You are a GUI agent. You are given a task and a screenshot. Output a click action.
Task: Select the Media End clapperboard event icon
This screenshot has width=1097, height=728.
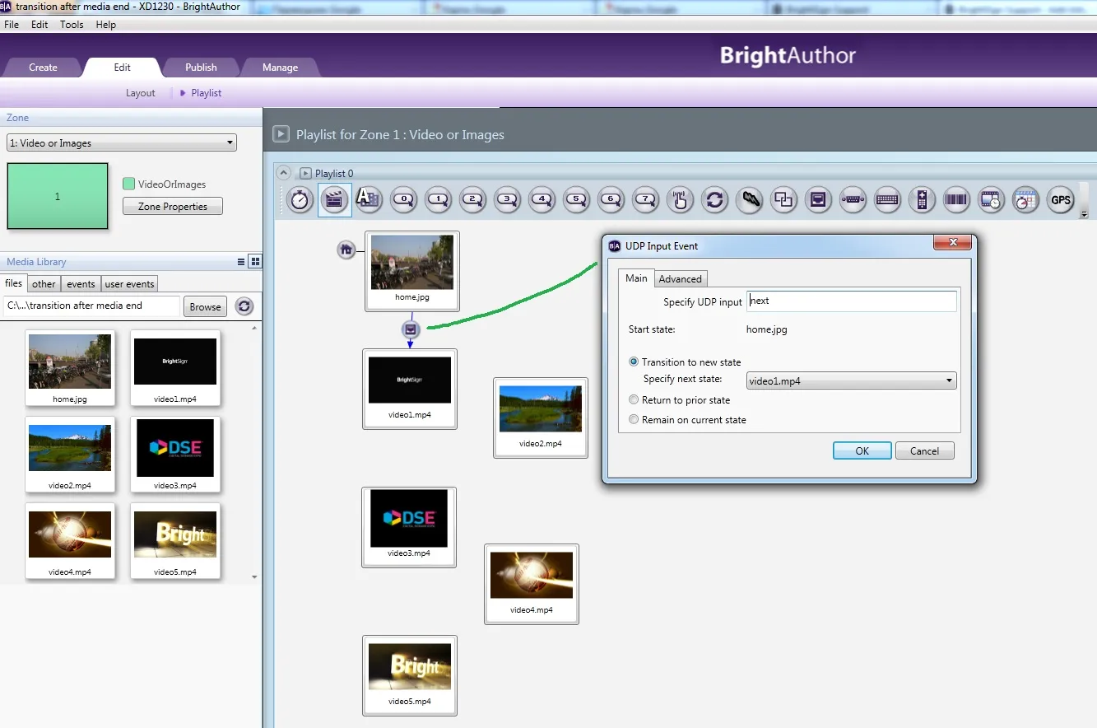point(335,199)
